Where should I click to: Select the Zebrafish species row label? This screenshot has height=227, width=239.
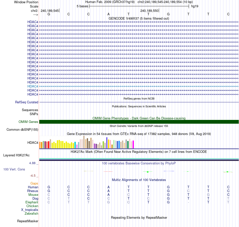[x=31, y=213]
